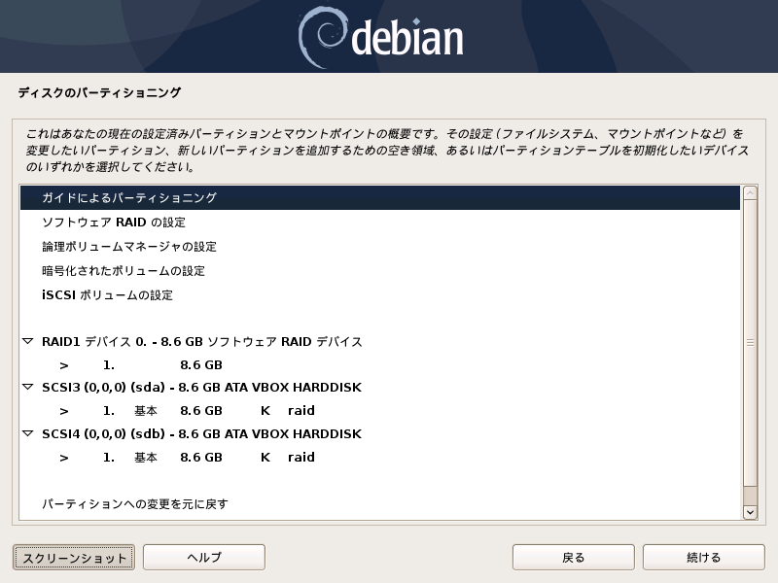Collapse the SCSI3 (sda) disk expander triangle

(28, 387)
